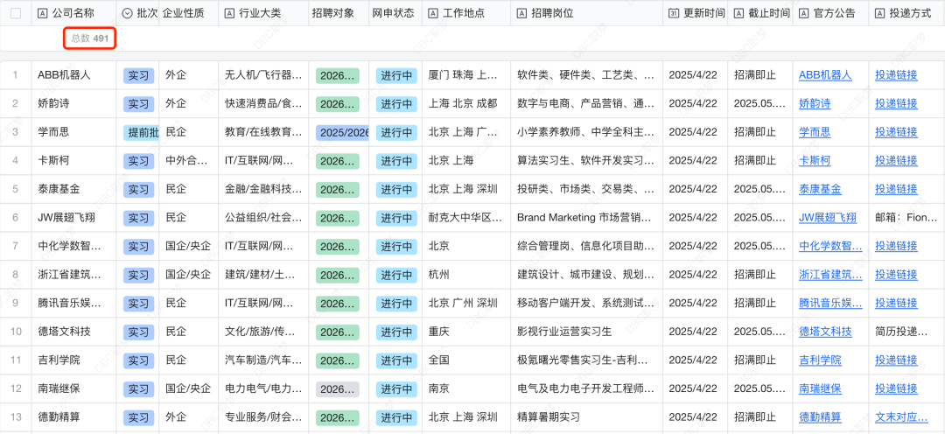Tick the select-all checkbox in the table header
This screenshot has height=434, width=945.
[x=16, y=13]
